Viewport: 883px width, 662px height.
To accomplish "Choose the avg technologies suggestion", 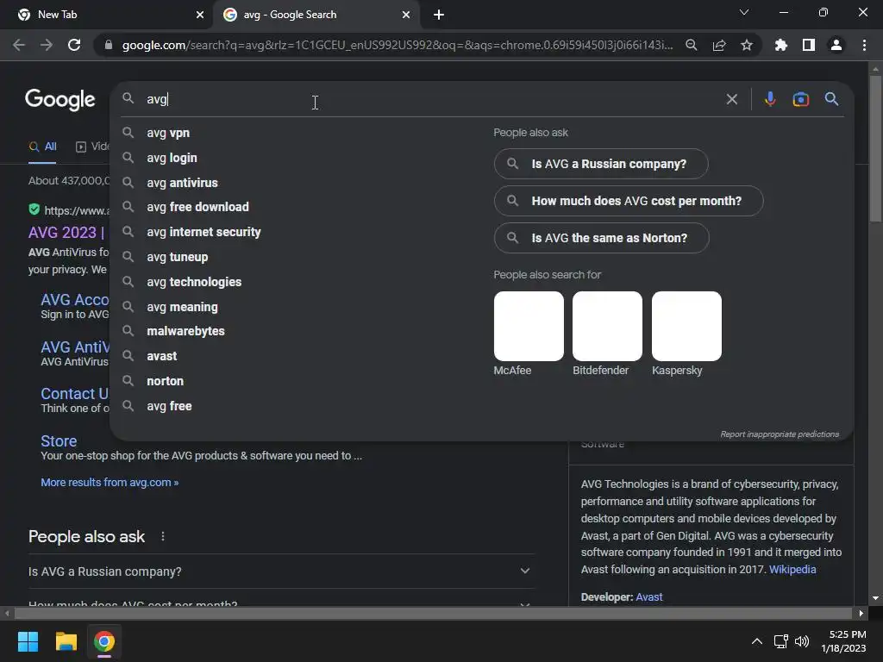I will click(x=194, y=282).
